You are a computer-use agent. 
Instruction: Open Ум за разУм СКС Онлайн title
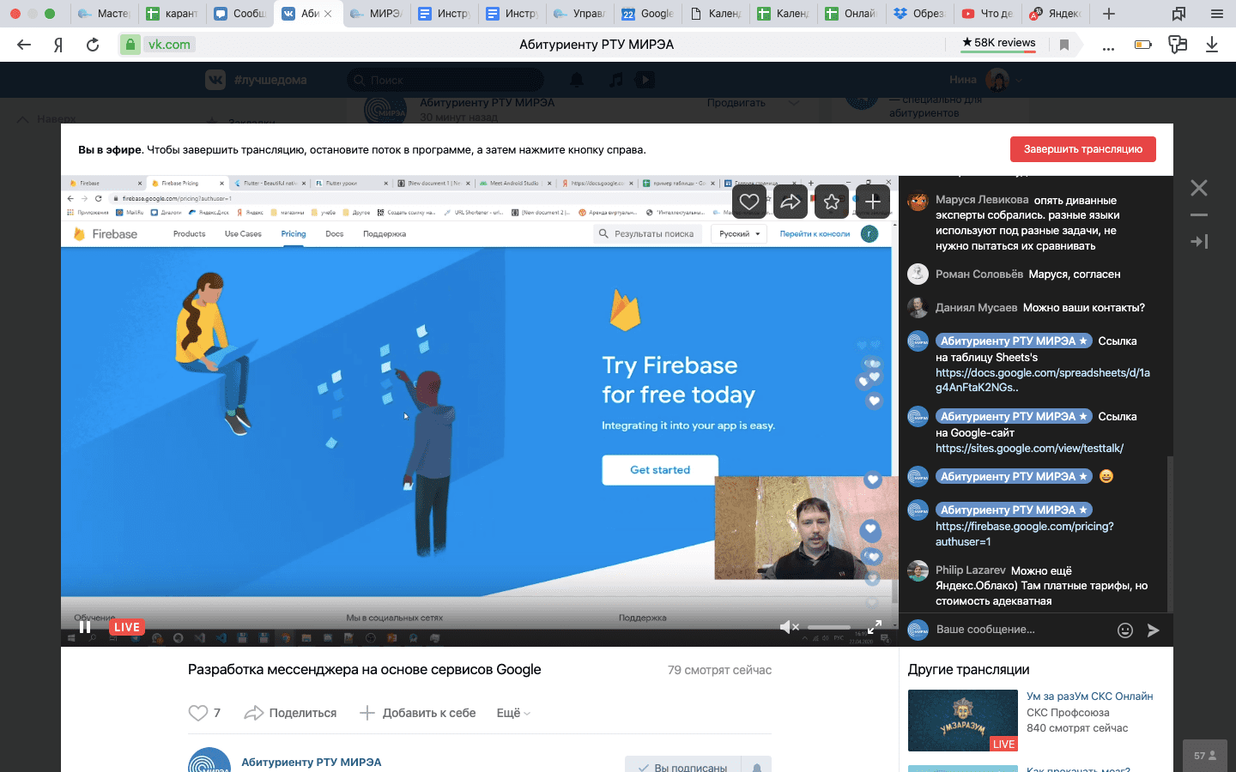click(x=1090, y=697)
